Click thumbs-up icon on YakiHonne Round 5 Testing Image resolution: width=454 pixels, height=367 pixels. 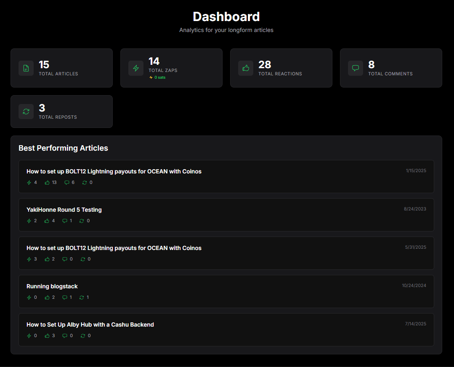[x=47, y=221]
